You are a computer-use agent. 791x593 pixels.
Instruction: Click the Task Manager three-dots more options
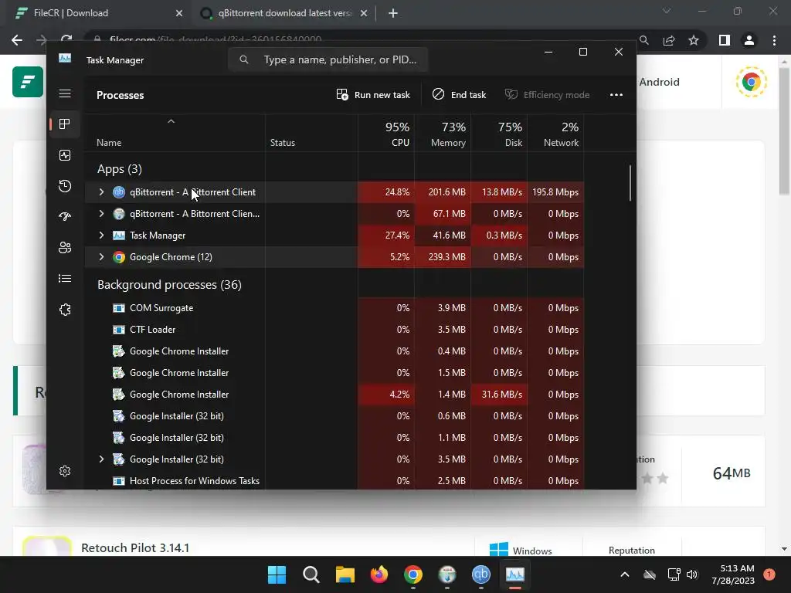pyautogui.click(x=616, y=95)
